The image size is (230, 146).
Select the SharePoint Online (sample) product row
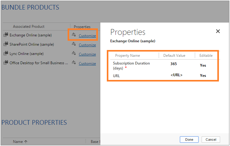32,44
